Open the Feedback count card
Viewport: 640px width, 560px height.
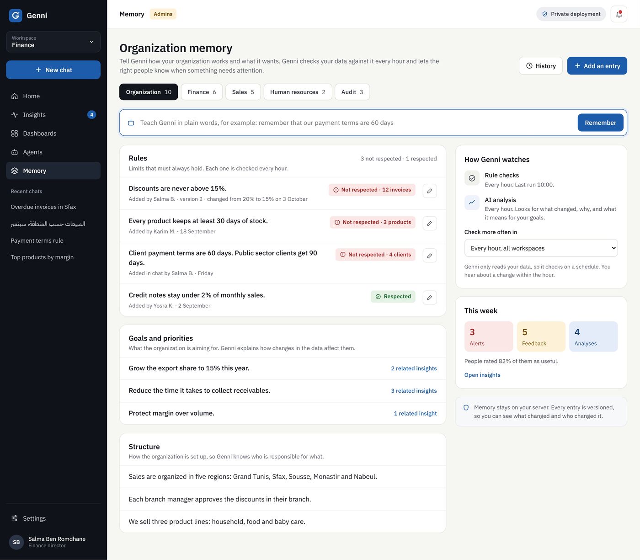pos(541,336)
